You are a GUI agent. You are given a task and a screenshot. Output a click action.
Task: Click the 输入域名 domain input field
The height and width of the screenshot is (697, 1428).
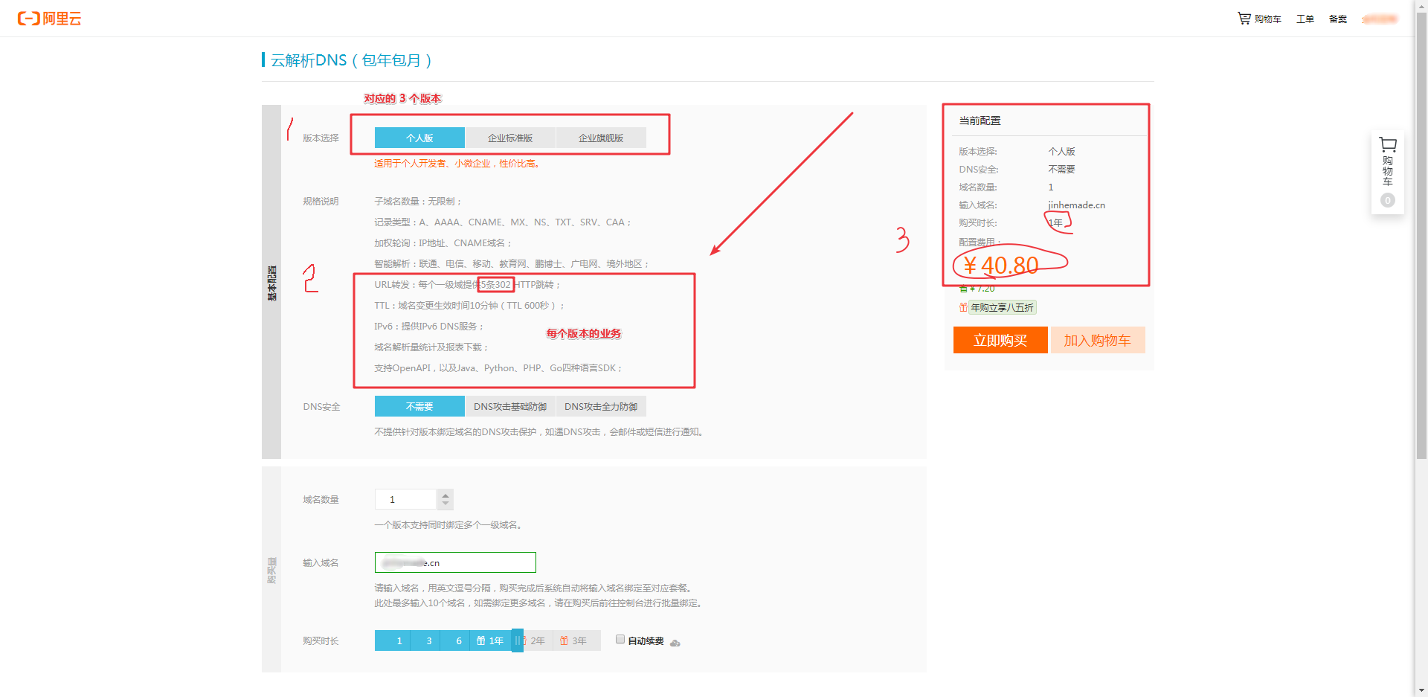[x=455, y=562]
